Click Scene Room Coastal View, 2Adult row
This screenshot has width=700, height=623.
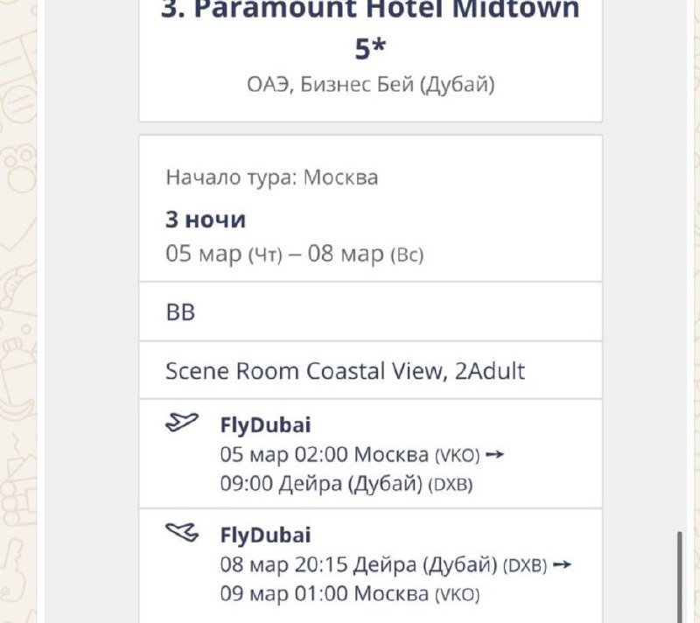345,371
